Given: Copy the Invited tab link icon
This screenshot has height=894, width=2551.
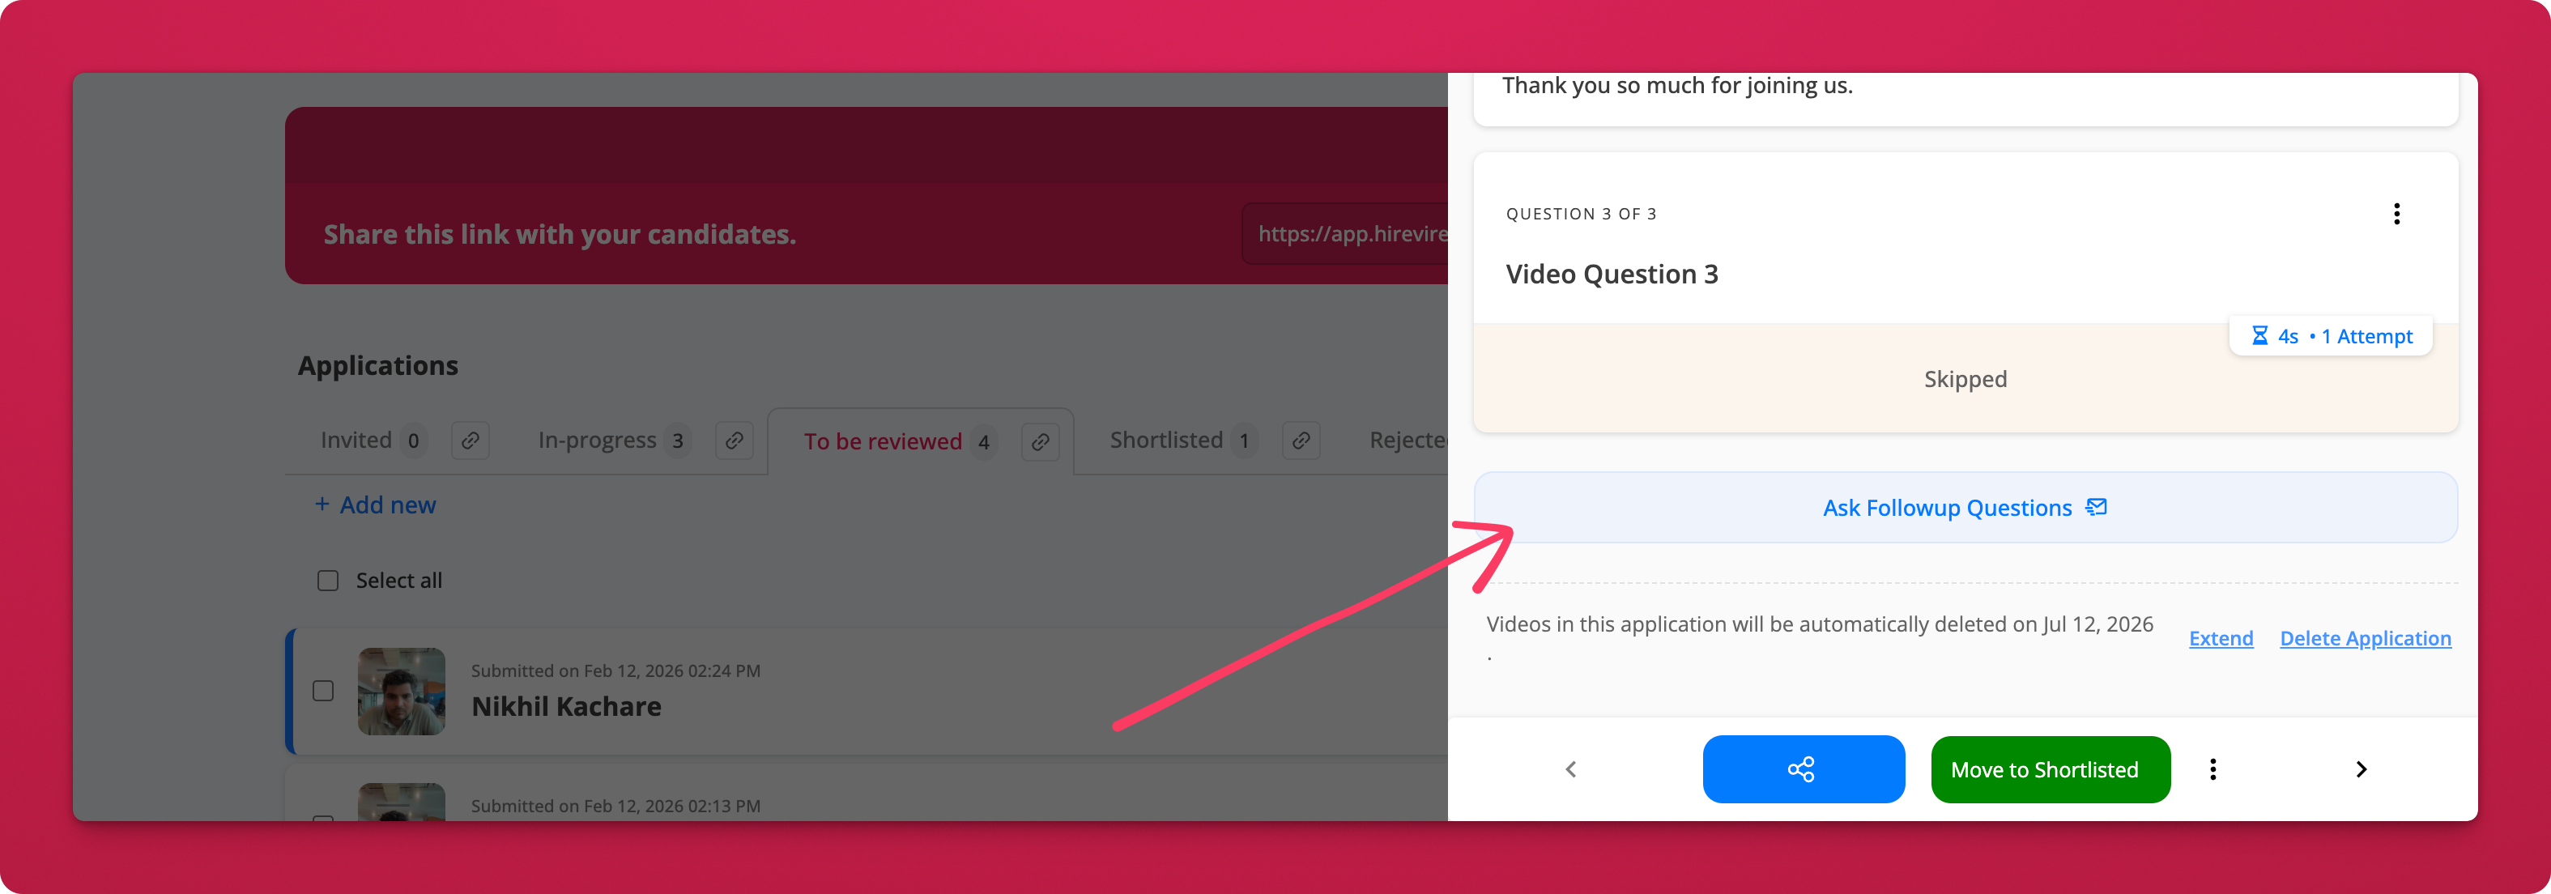Looking at the screenshot, I should (x=471, y=441).
